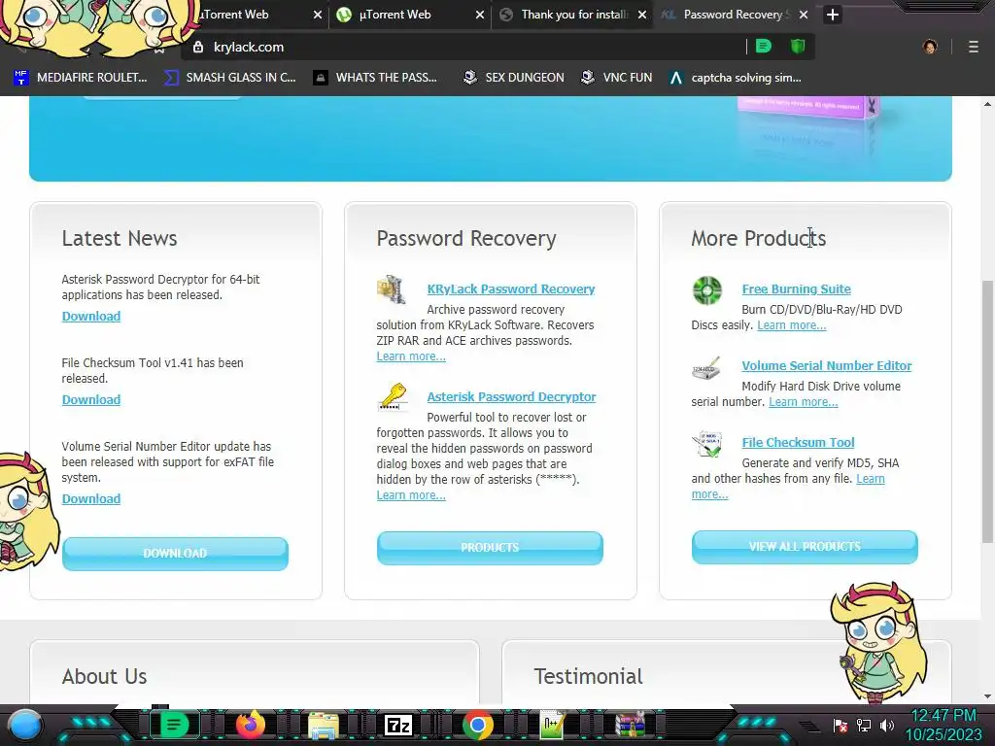Learn more about File Checksum Tool
995x746 pixels.
tap(870, 478)
